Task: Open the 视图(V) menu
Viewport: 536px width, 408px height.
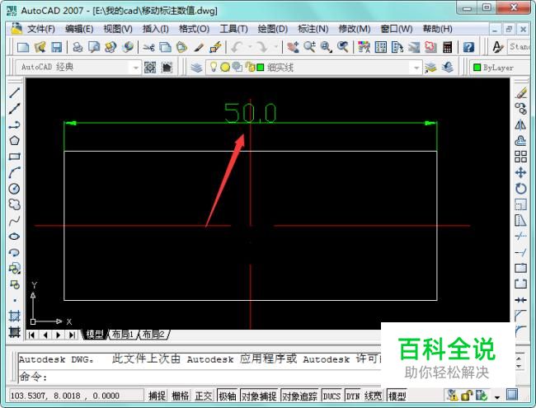Action: 118,29
